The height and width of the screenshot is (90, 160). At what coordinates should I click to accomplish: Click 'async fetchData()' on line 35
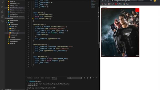pos(41,57)
